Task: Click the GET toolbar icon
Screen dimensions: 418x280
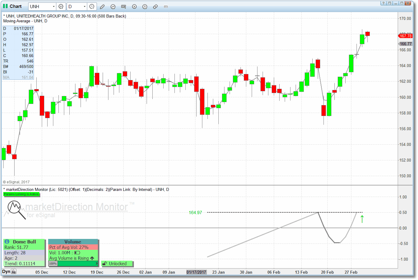Action: point(124,6)
